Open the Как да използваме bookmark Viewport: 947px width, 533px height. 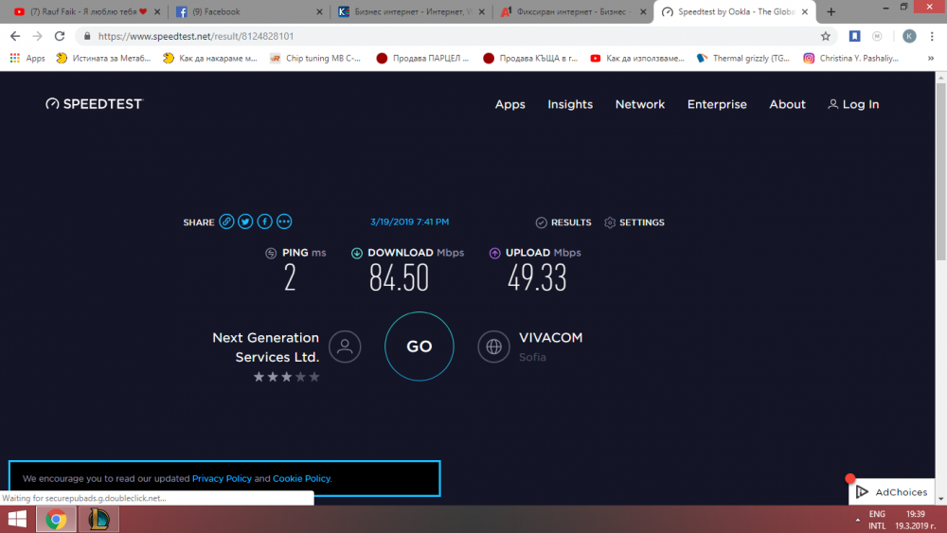[x=637, y=58]
